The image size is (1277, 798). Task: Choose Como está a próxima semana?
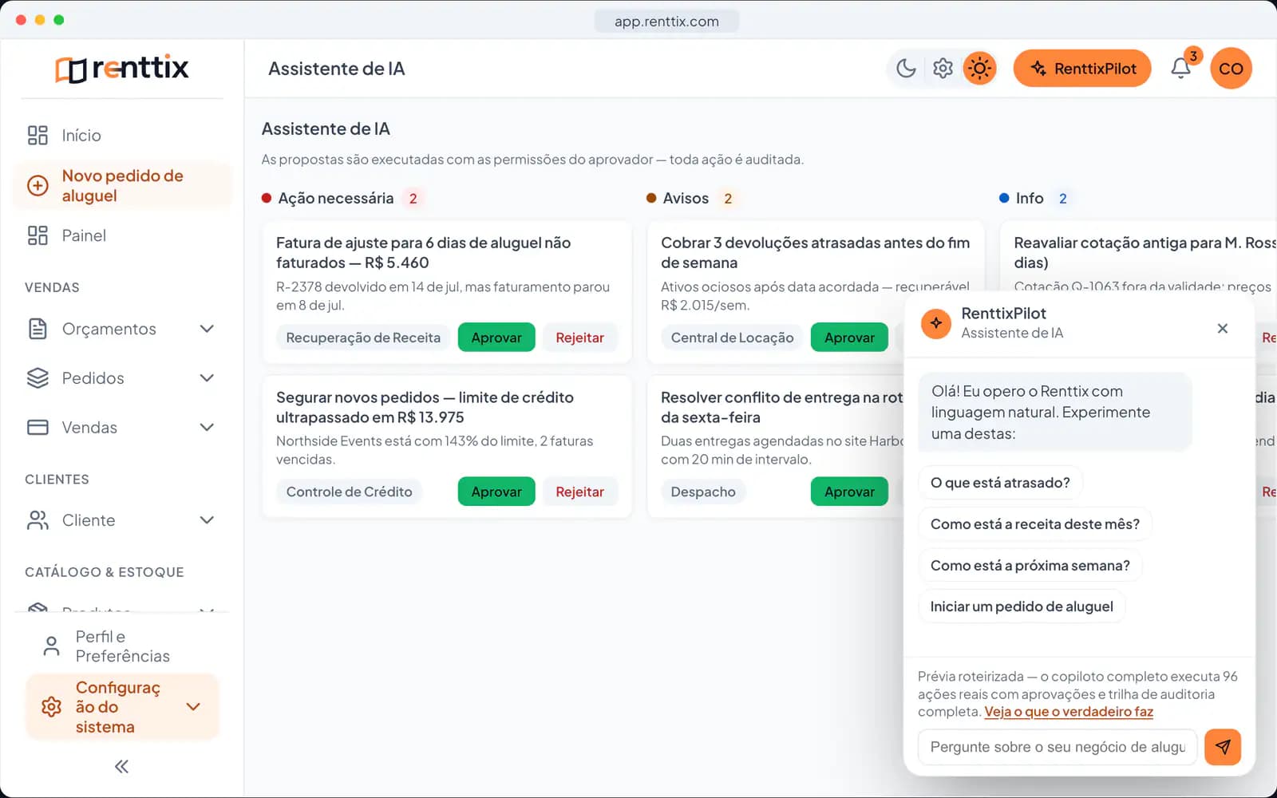point(1030,566)
